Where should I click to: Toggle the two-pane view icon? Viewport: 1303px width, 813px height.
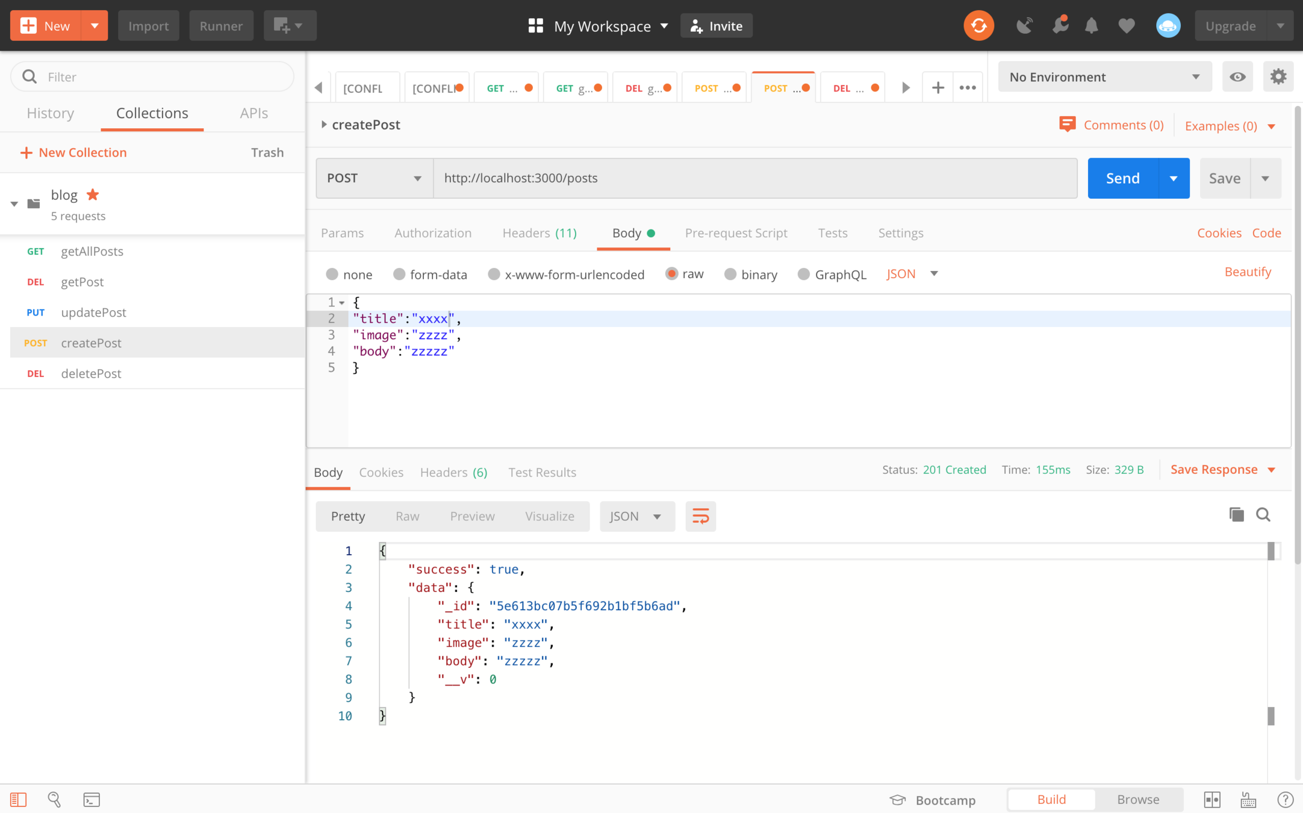click(x=1211, y=800)
